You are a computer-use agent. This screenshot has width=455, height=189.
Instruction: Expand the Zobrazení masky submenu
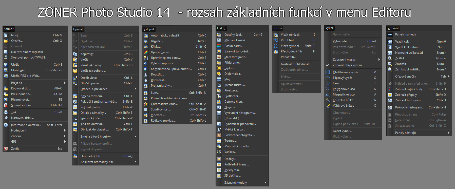click(x=379, y=60)
